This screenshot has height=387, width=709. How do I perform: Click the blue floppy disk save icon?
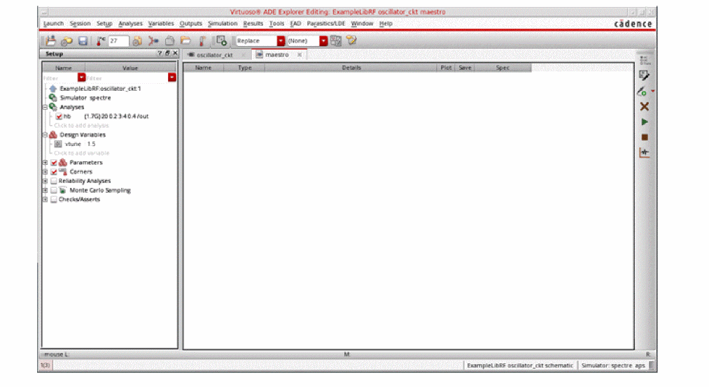(x=83, y=41)
